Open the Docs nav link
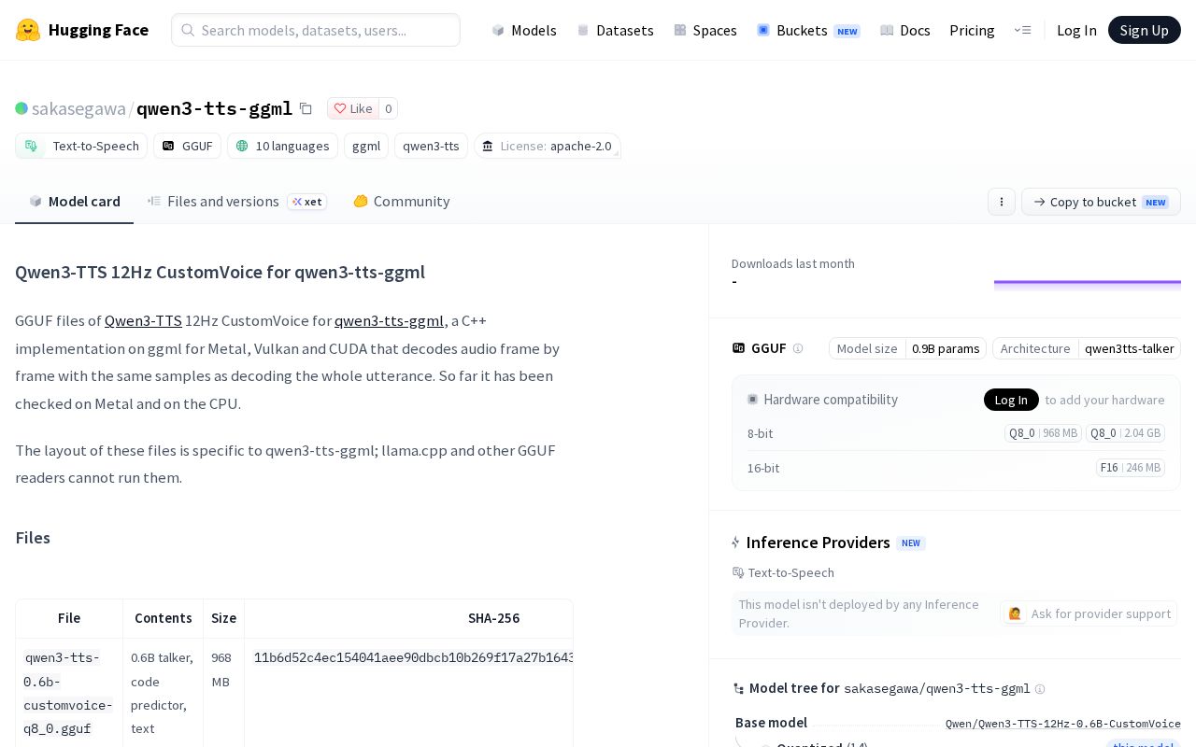The image size is (1196, 747). 905,30
